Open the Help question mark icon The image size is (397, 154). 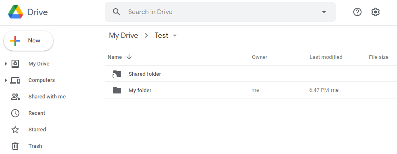pyautogui.click(x=357, y=12)
